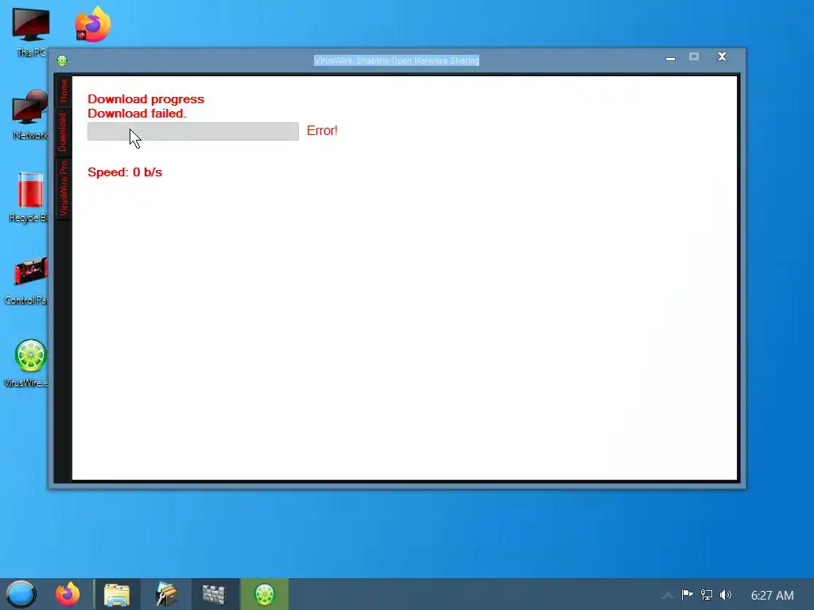Click the VirusWire window title text
Viewport: 814px width, 610px height.
397,60
